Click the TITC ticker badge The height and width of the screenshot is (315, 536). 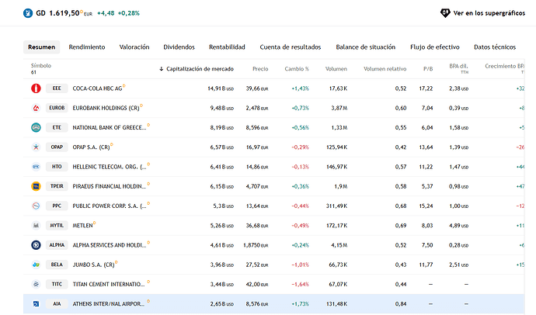coord(57,284)
